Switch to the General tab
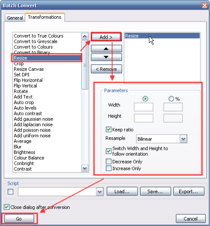Viewport: 210px width, 226px height. [15, 18]
